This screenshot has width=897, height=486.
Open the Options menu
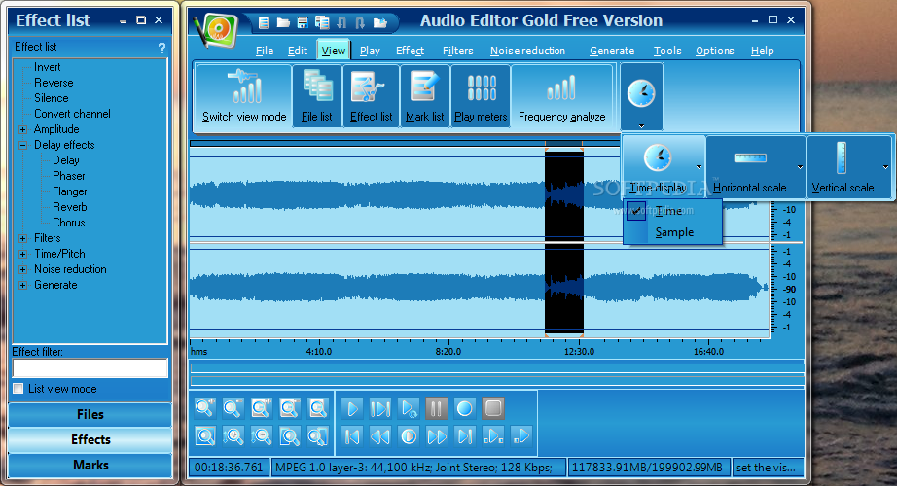(x=714, y=51)
